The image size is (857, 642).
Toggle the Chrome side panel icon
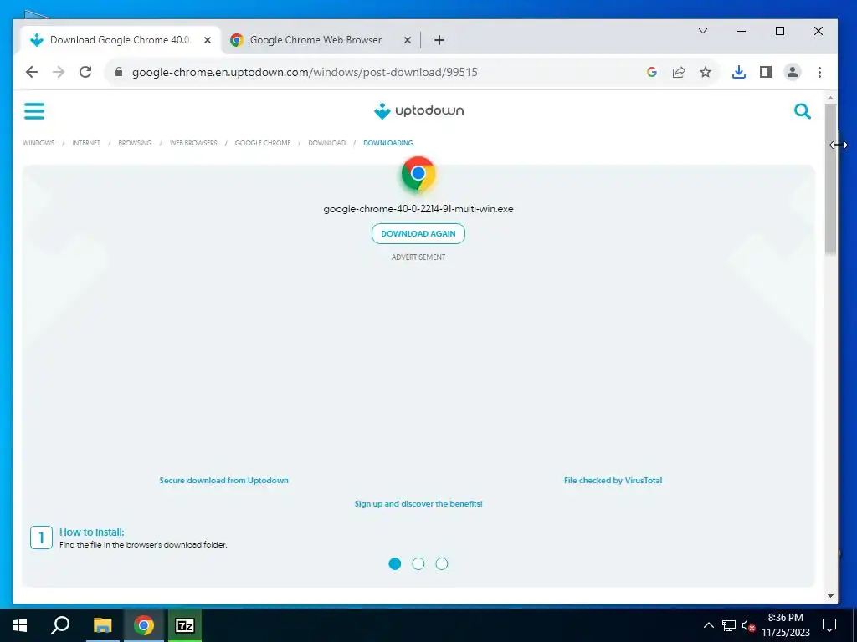(766, 72)
